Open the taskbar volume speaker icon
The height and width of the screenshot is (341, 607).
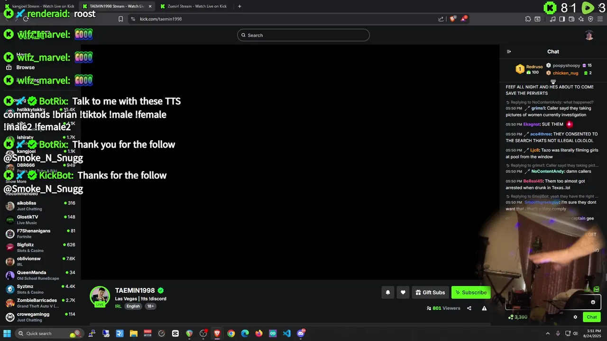(575, 333)
